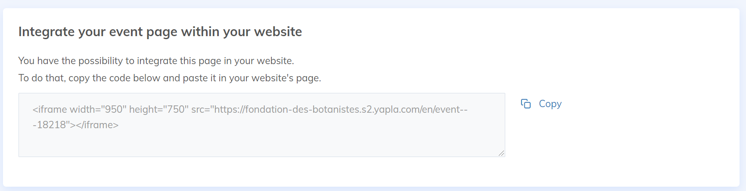This screenshot has width=746, height=191.
Task: Click the heading about integrating your event page
Action: [x=160, y=32]
